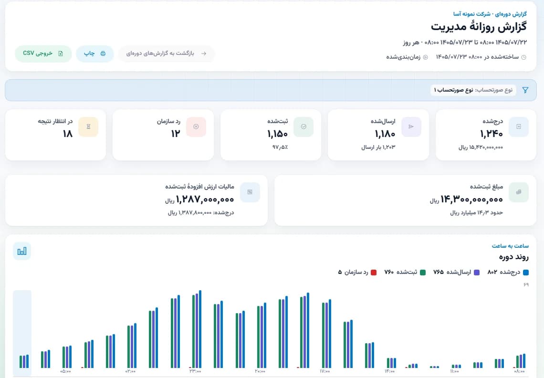544x378 pixels.
Task: Click the ۱,۲۴۰ inserted count value
Action: 492,134
